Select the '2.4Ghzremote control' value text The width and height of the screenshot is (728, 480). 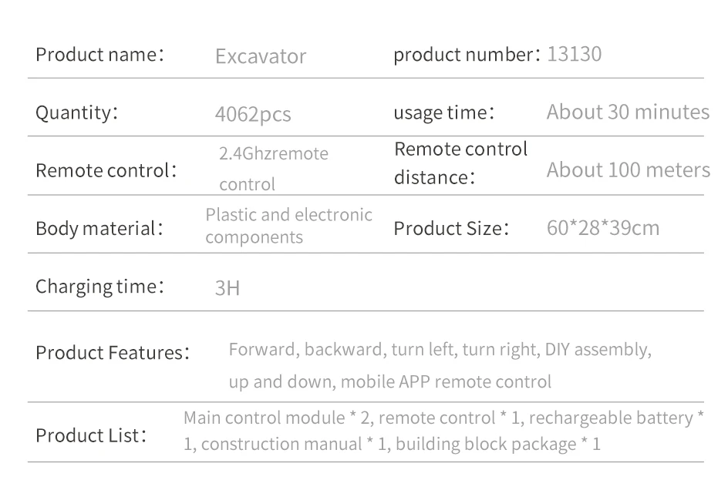(273, 169)
